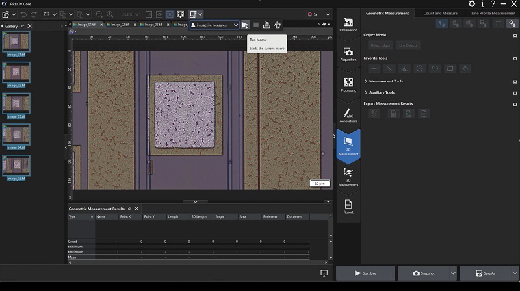The image size is (520, 291).
Task: Toggle the selection arrow mode in Geometric Measurement
Action: pos(441,23)
